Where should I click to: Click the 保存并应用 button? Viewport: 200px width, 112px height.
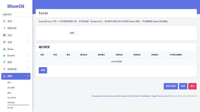[x=171, y=86]
